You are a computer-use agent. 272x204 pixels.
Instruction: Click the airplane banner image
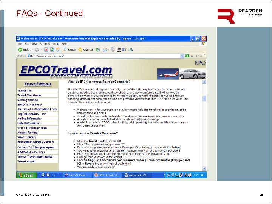point(168,74)
